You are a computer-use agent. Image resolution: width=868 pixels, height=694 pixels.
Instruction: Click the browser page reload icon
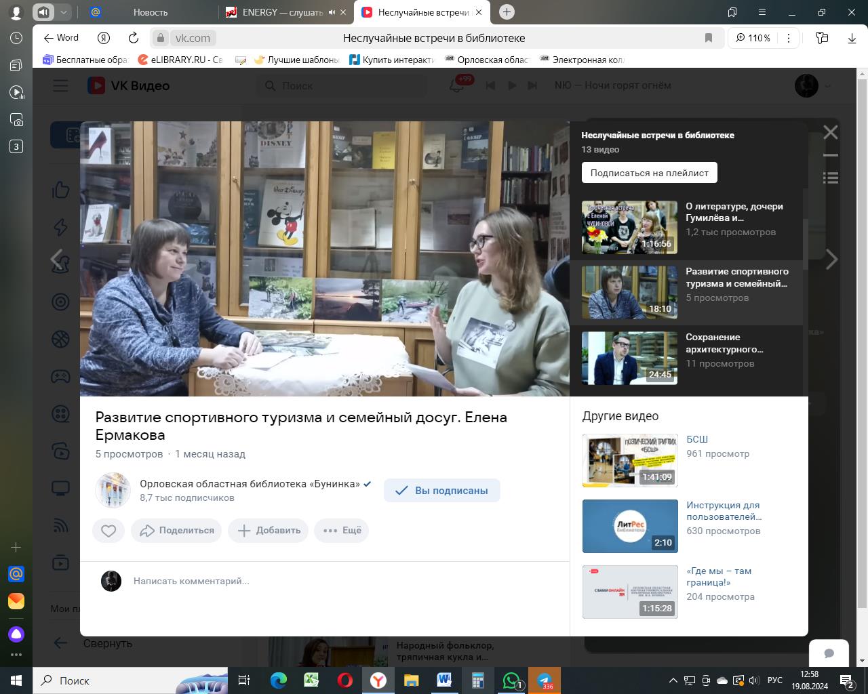134,38
